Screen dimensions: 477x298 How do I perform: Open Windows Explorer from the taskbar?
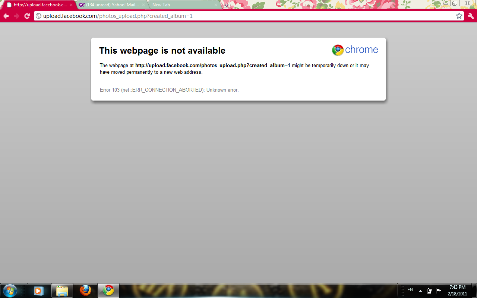tap(62, 291)
